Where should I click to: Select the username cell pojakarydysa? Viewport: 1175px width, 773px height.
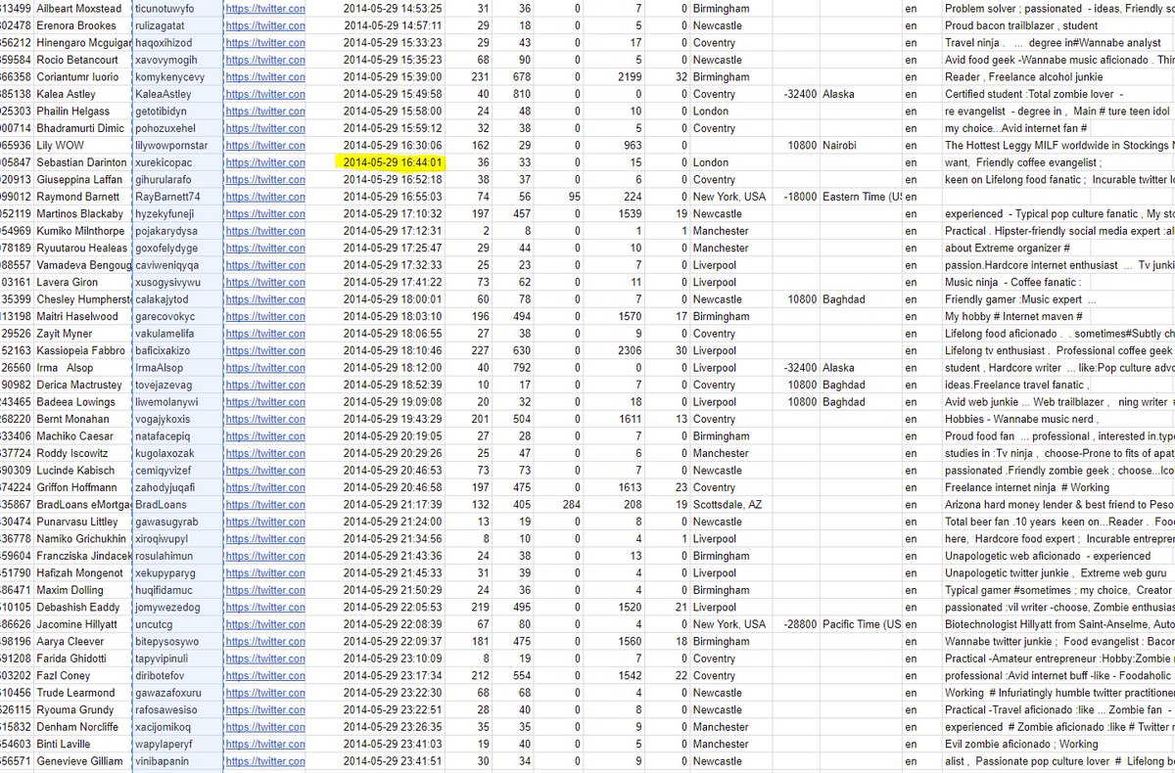[x=165, y=231]
